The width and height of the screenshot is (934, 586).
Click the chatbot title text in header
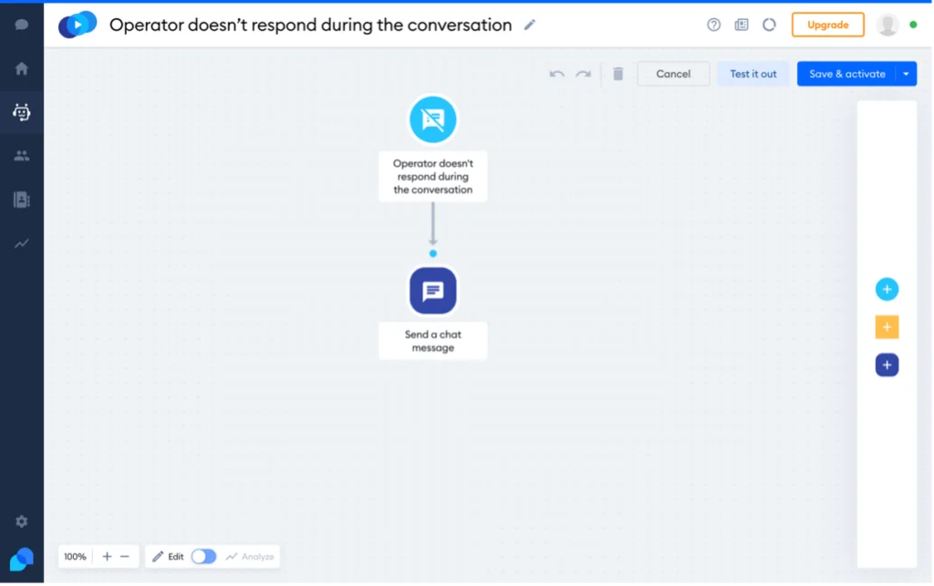pos(310,25)
